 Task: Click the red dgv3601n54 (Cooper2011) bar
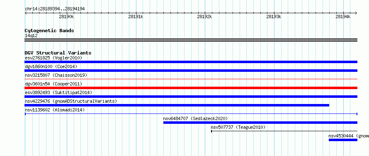tap(191, 88)
